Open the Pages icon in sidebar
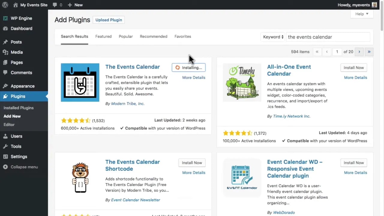The height and width of the screenshot is (216, 384). point(5,62)
